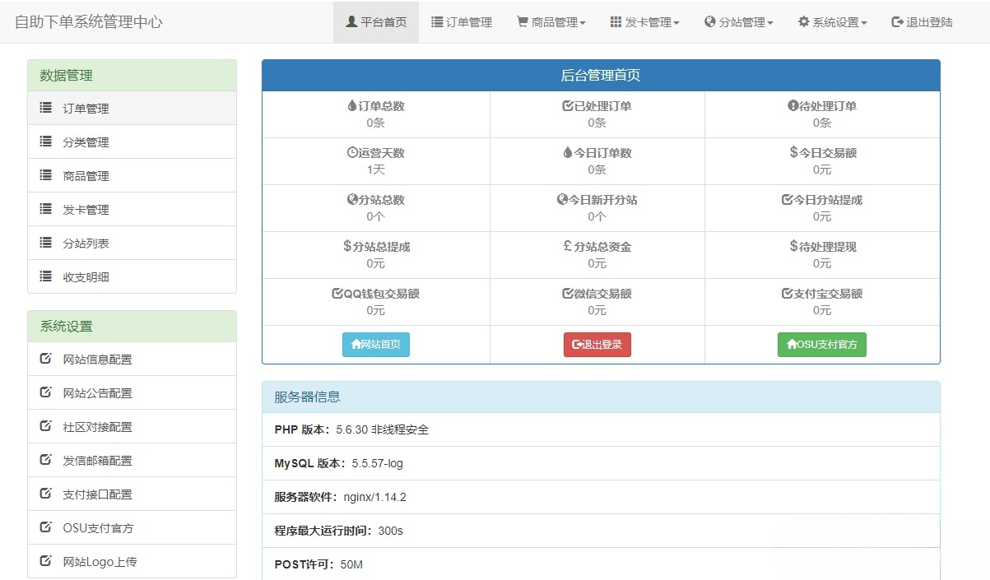Open the 发卡管理 dropdown

pos(644,22)
